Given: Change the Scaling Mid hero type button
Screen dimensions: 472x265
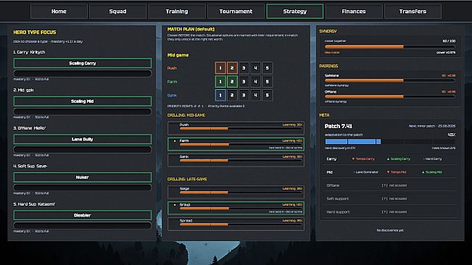Looking at the screenshot, I should 82,101.
